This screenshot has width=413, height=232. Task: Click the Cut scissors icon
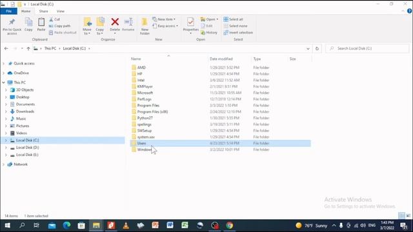(x=52, y=19)
